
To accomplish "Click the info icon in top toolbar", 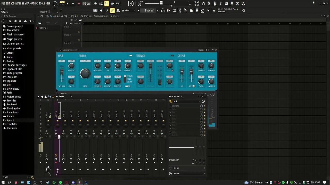I will [x=237, y=4].
